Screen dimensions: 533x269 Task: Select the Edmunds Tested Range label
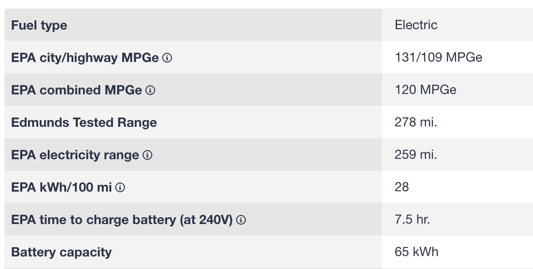coord(84,122)
